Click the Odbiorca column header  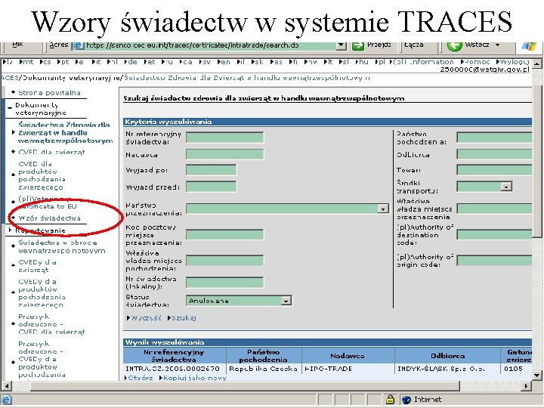(447, 356)
